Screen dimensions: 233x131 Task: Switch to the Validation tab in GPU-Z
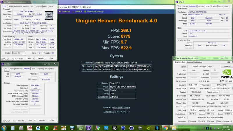(198, 62)
